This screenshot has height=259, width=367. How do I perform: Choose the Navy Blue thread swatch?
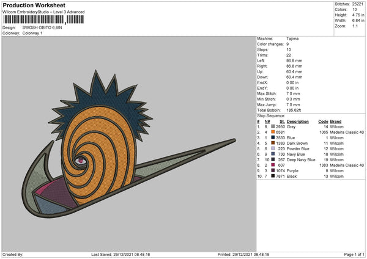(273, 154)
